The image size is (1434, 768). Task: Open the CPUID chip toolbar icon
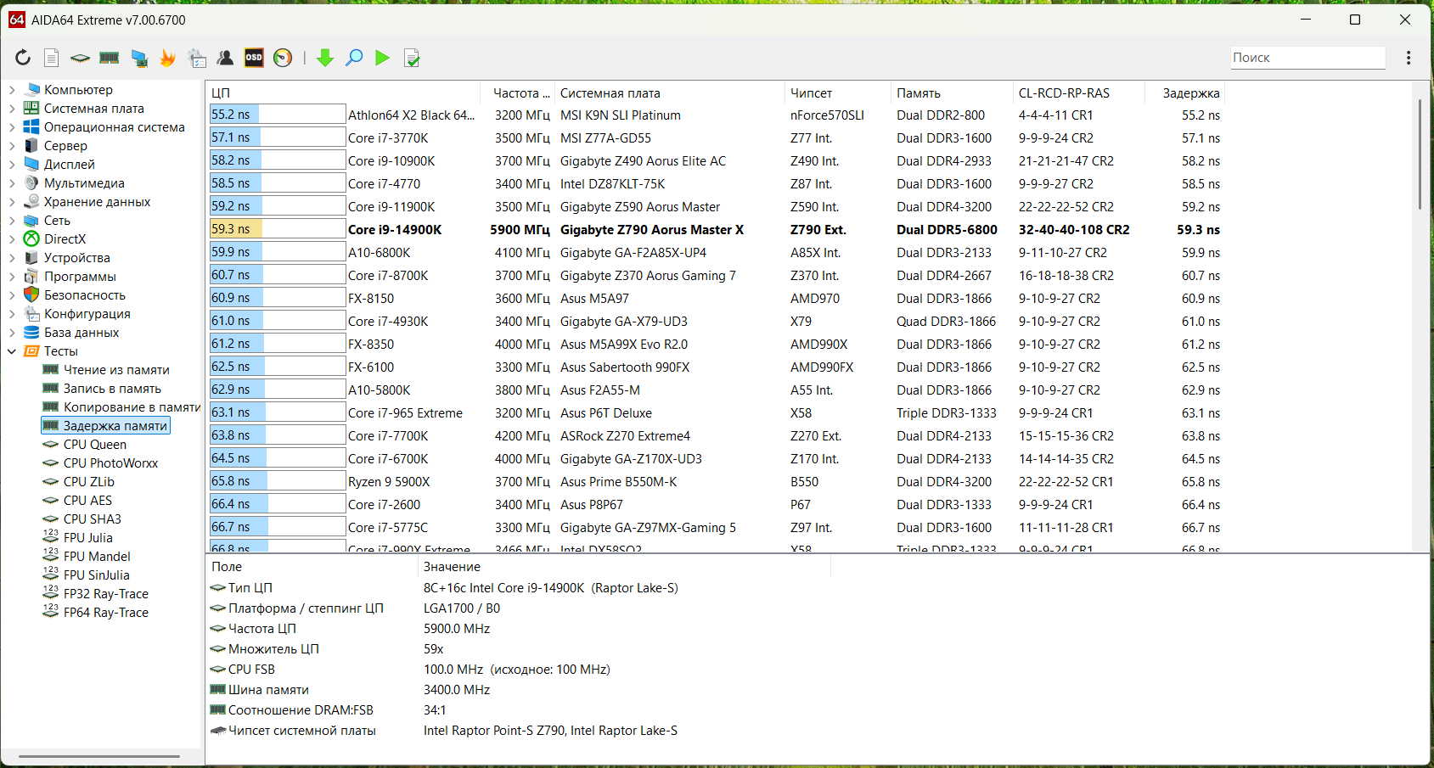80,58
